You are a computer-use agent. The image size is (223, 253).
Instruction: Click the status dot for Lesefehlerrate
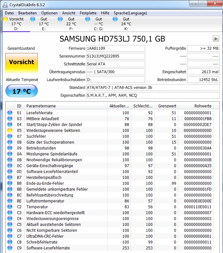[x=10, y=113]
